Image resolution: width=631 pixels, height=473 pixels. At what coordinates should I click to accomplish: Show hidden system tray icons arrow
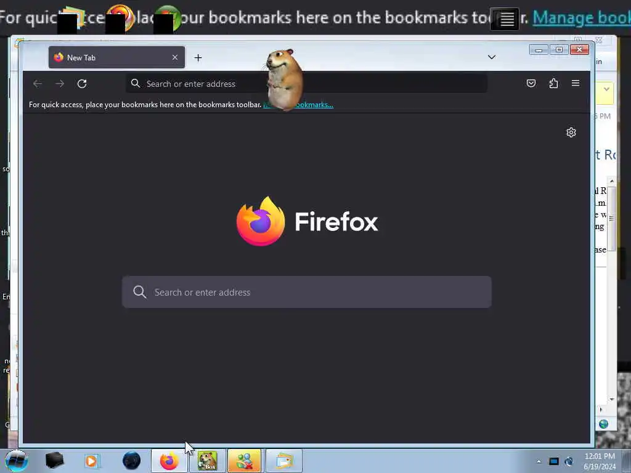pos(539,461)
